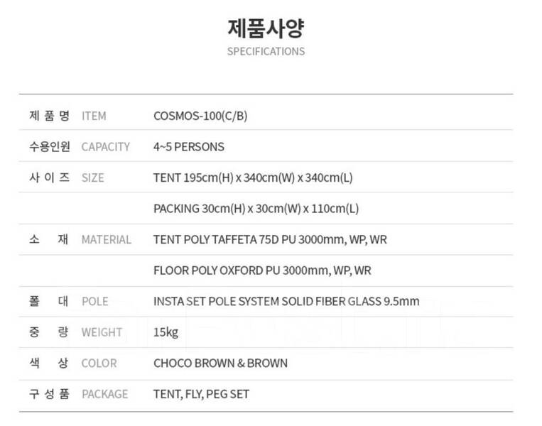This screenshot has width=542, height=426.
Task: Click the SIZE label
Action: pyautogui.click(x=92, y=178)
